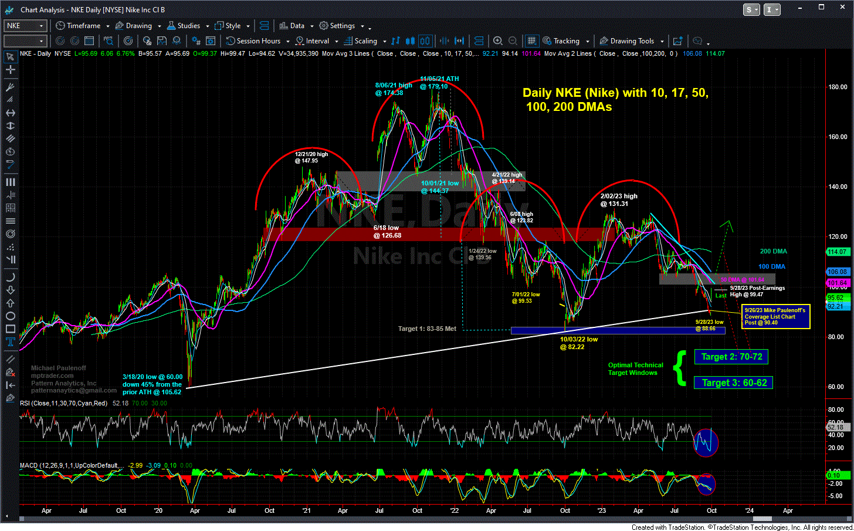Click the delete drawing objects icon
854x531 pixels.
(x=10, y=372)
